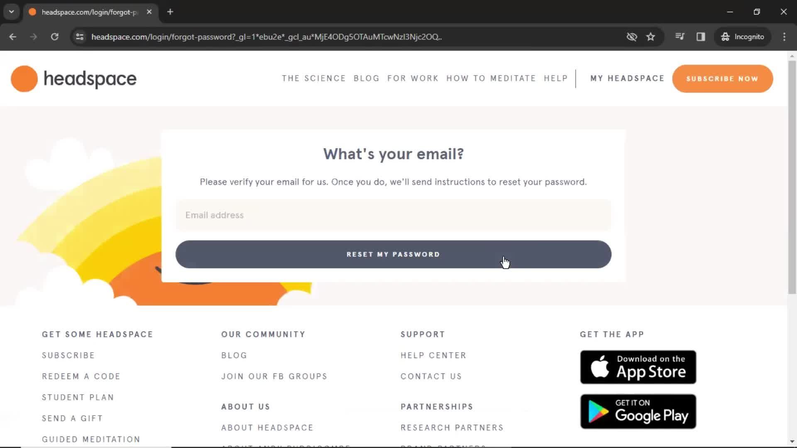Click the bookmark/star icon in address bar

pos(650,37)
